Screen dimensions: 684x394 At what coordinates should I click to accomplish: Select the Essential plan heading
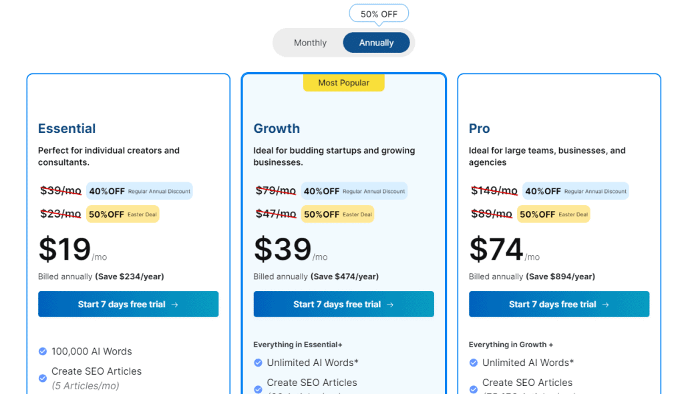[67, 128]
